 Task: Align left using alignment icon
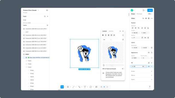(x=133, y=28)
